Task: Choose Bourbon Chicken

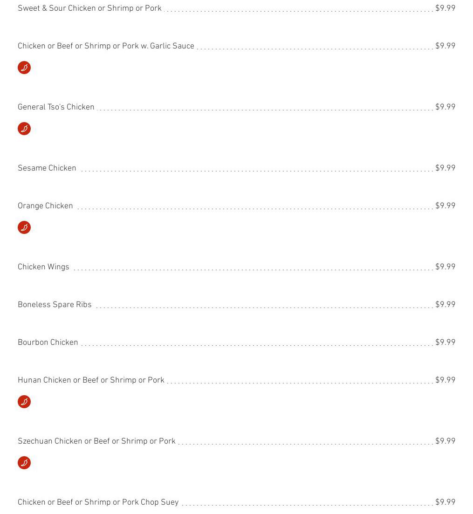Action: pyautogui.click(x=48, y=343)
